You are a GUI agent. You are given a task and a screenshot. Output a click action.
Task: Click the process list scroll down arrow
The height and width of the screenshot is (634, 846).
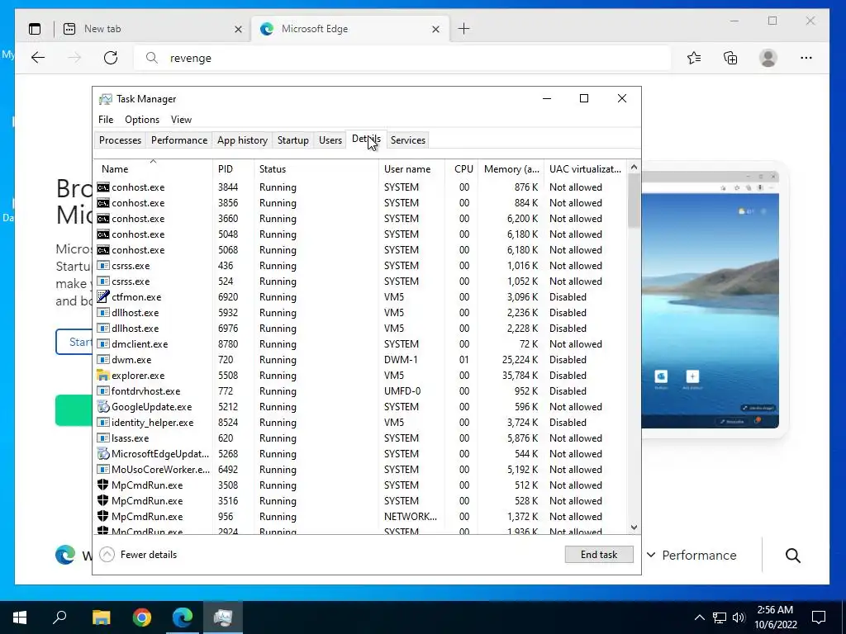coord(634,528)
